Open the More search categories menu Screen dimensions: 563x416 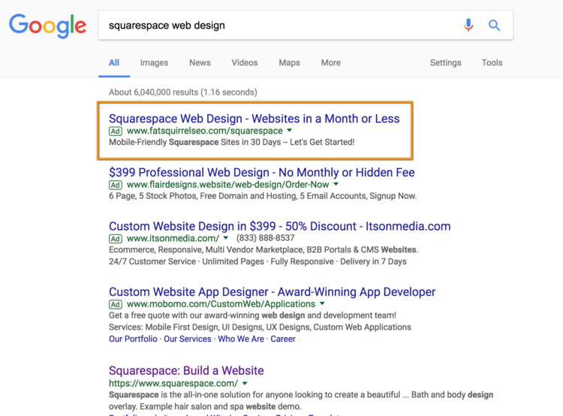click(331, 63)
